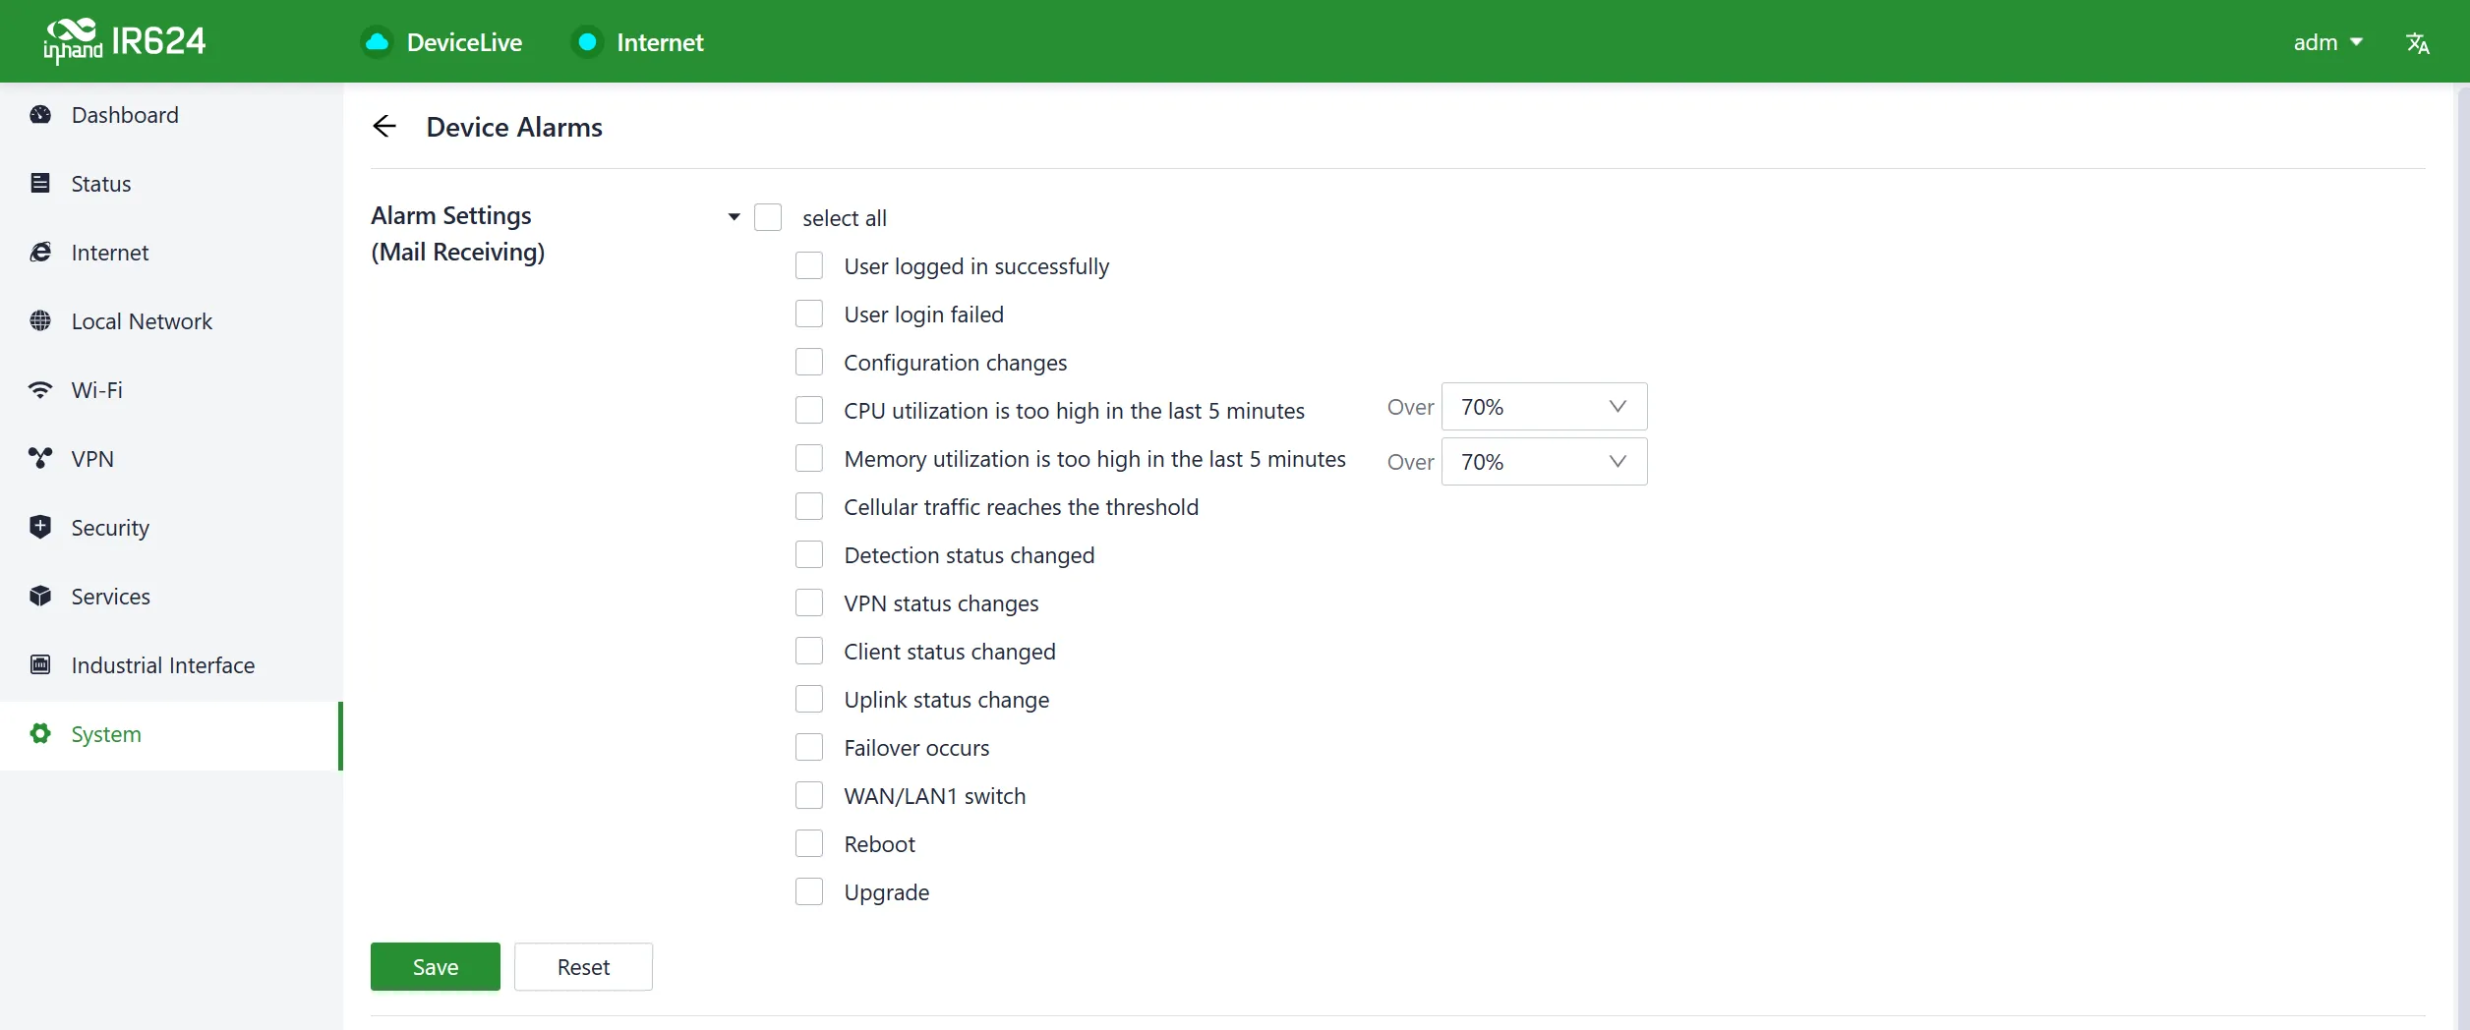Image resolution: width=2470 pixels, height=1030 pixels.
Task: Go to the Dashboard menu item
Action: coord(171,115)
